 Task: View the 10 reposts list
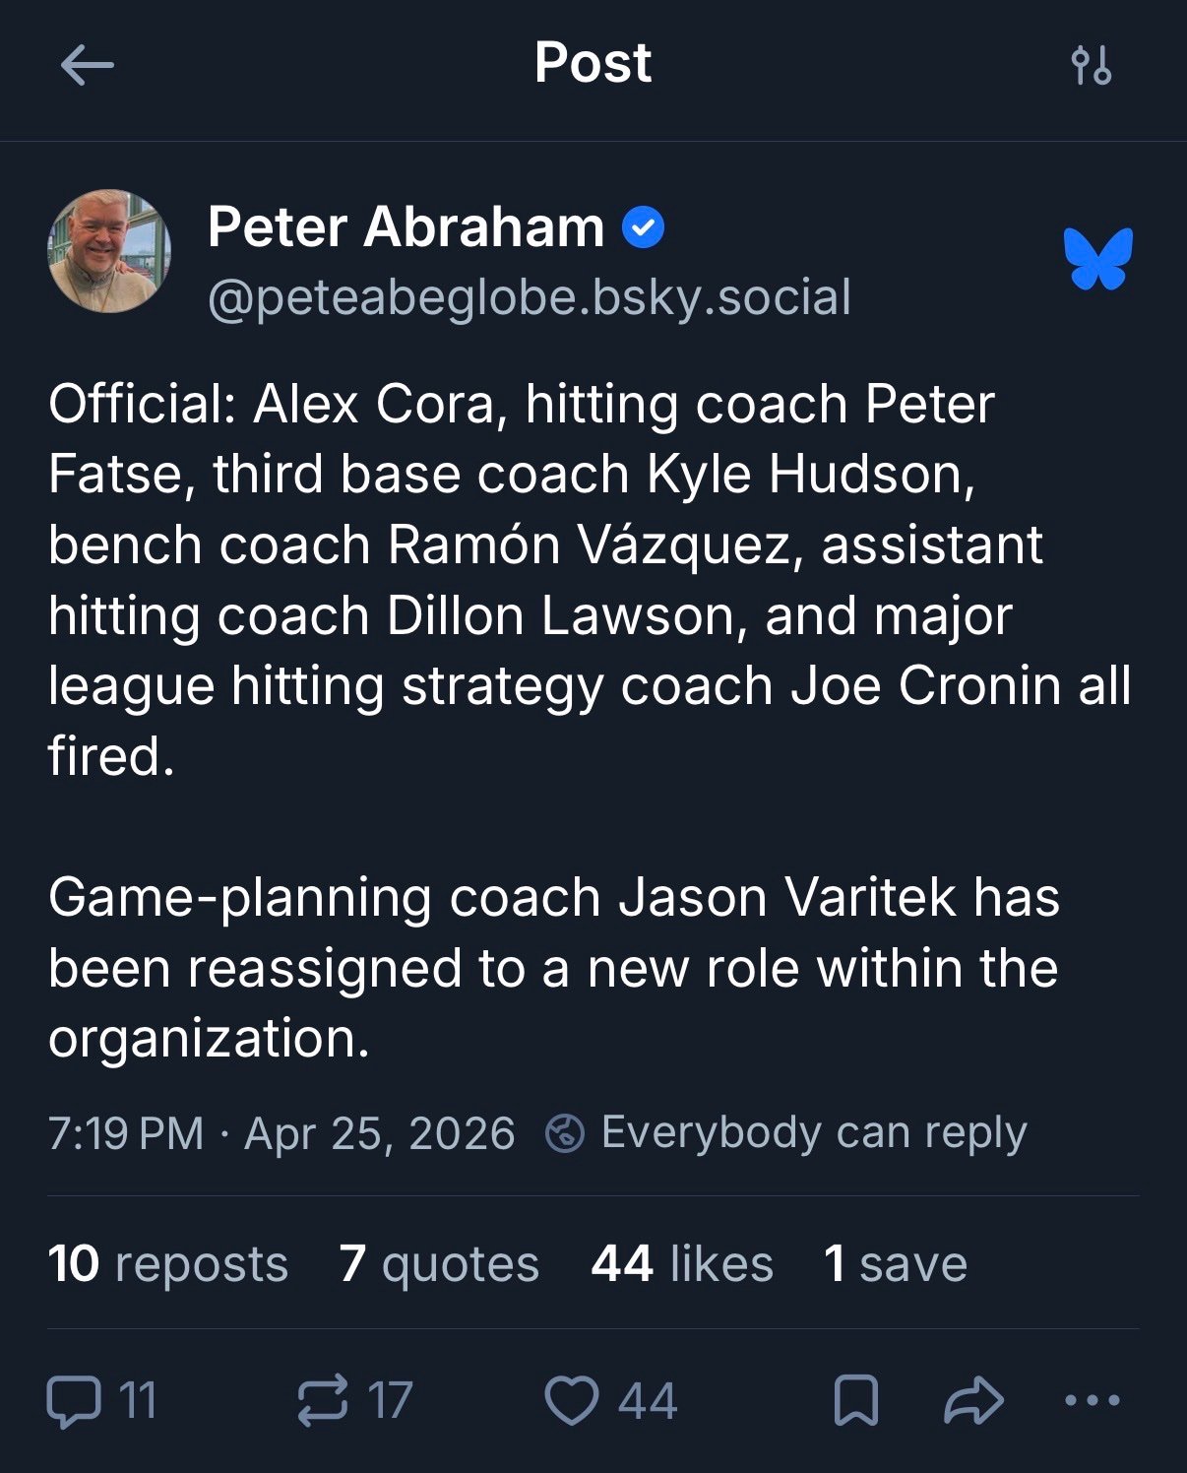point(168,1263)
